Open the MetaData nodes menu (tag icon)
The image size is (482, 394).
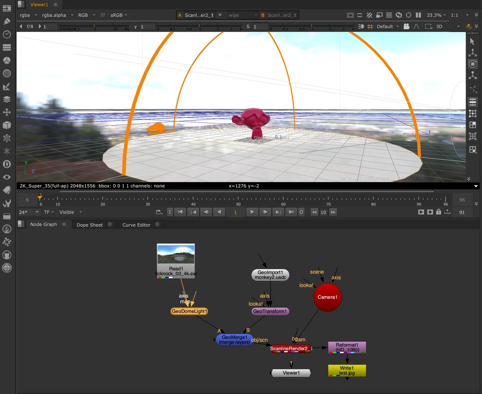[x=6, y=190]
